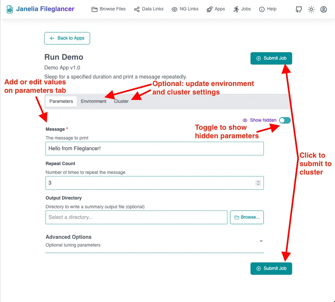Navigate to NG Links
The image size is (335, 302).
tap(185, 9)
